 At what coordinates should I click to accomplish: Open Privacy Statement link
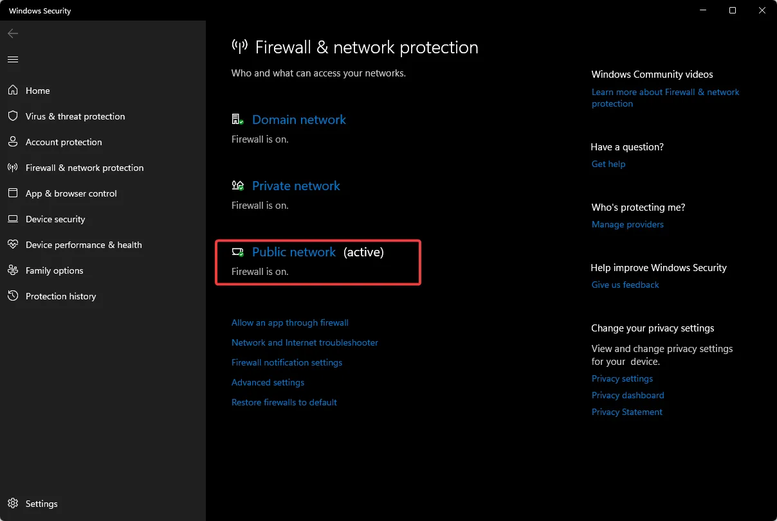click(627, 412)
